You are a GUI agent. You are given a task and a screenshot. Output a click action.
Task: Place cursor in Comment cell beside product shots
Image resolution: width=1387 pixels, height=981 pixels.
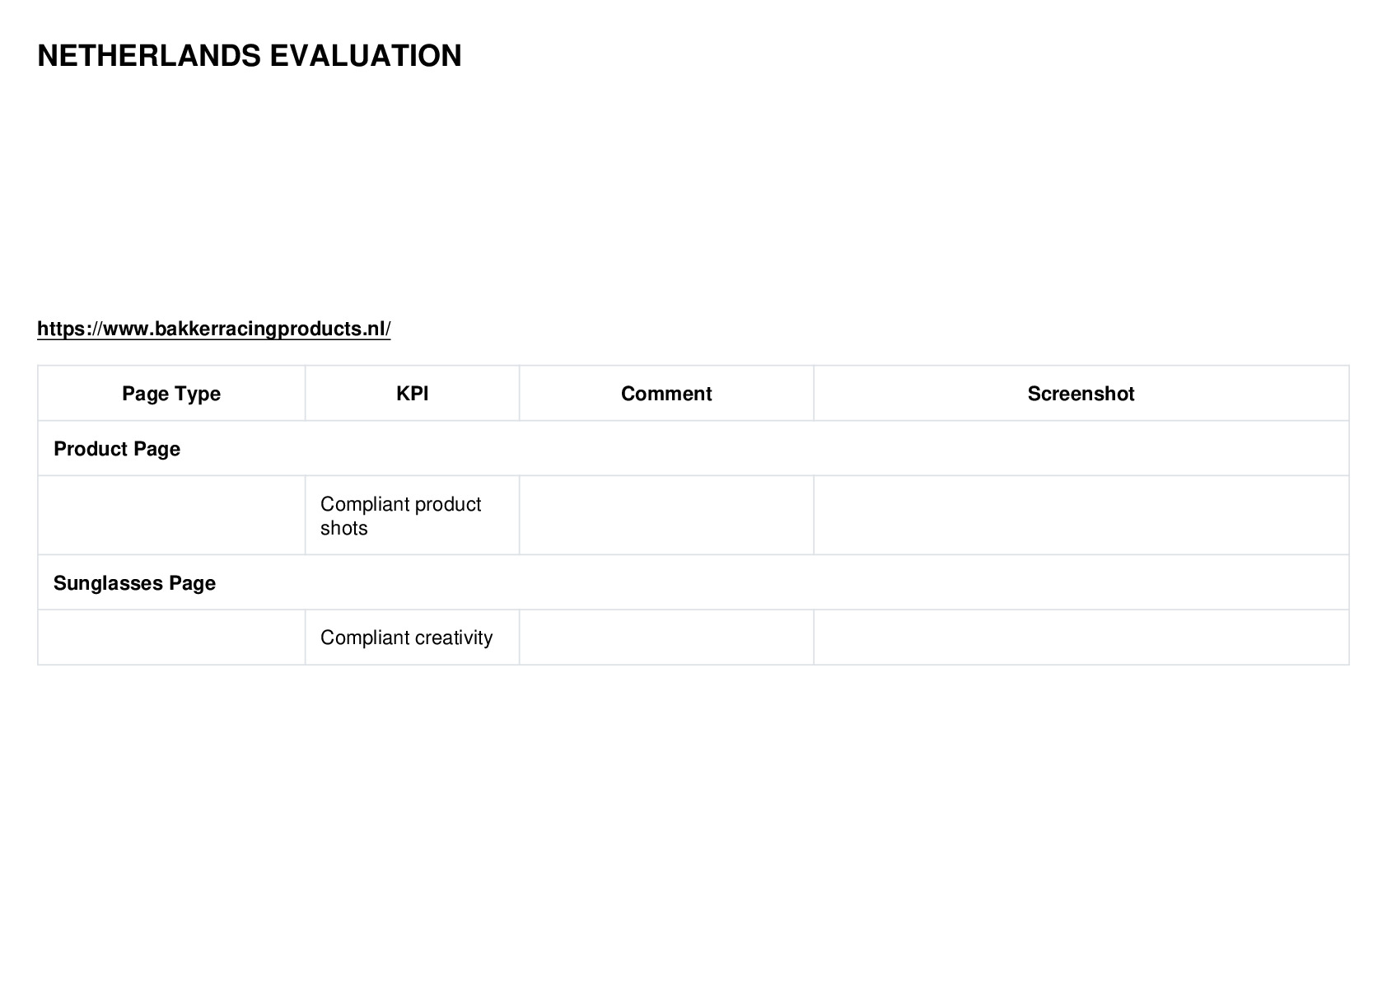pos(666,516)
